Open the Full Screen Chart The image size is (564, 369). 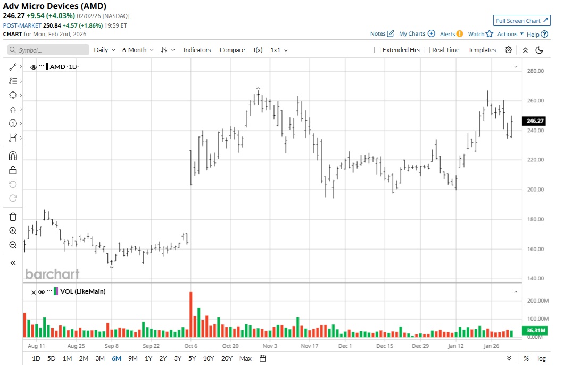[521, 21]
